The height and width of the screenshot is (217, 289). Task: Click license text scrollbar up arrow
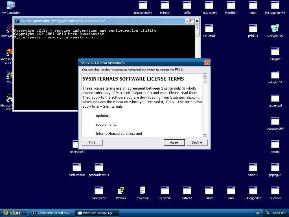(x=205, y=76)
